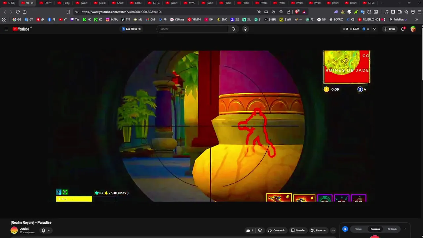Go to YouTube home via logo

[x=21, y=29]
